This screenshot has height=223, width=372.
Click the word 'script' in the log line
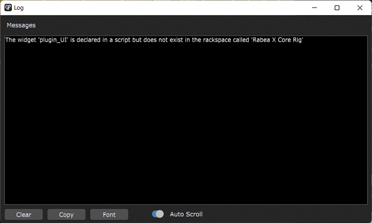(122, 40)
